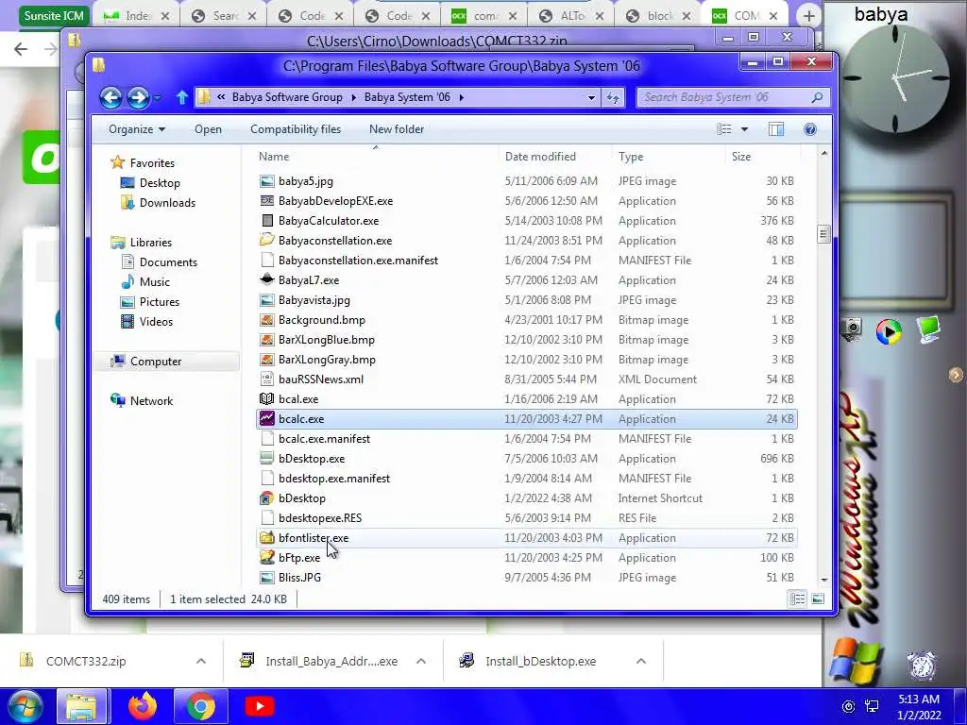Open Desktop in Favorites
This screenshot has width=967, height=725.
pyautogui.click(x=159, y=183)
